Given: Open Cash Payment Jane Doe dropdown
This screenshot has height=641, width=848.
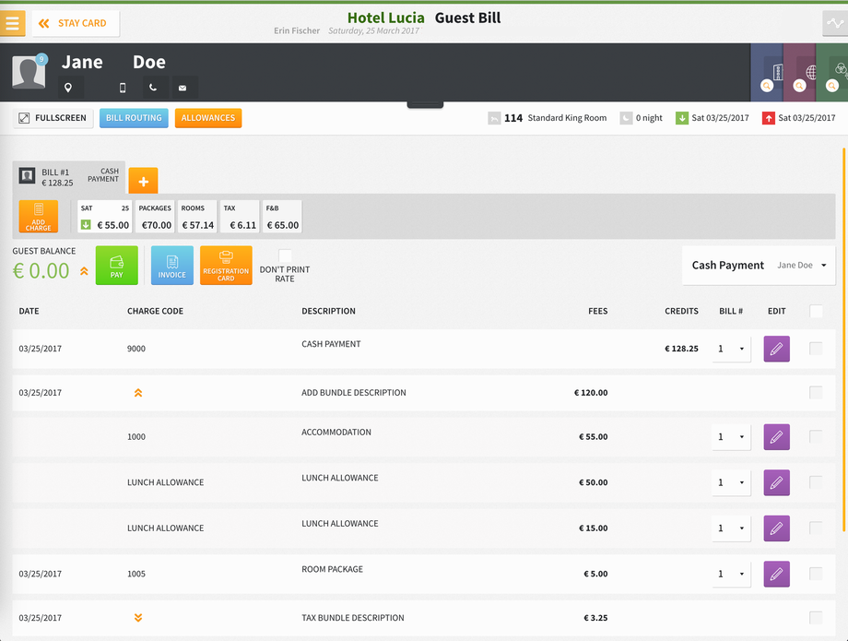Looking at the screenshot, I should 759,265.
